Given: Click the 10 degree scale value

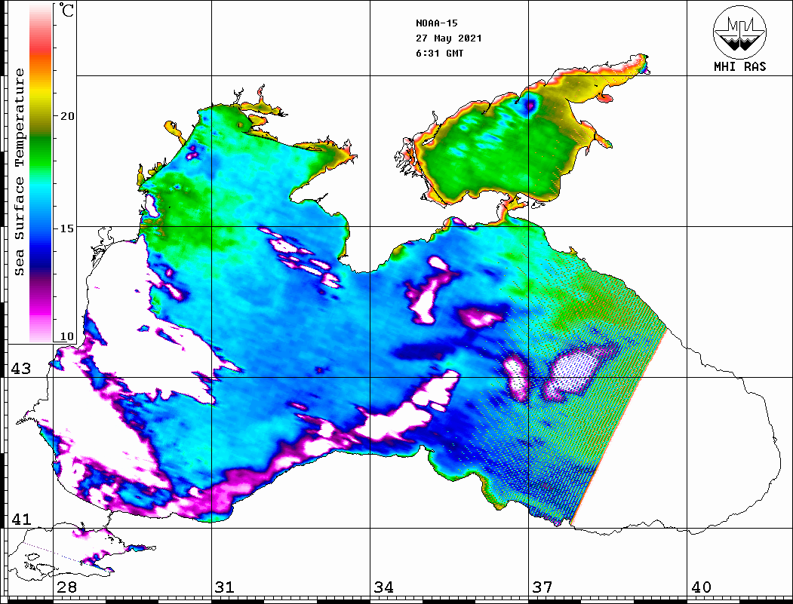Looking at the screenshot, I should [x=66, y=336].
